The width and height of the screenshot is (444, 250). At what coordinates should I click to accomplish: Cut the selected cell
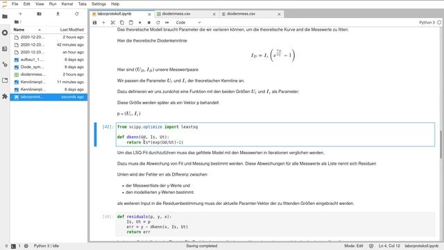pyautogui.click(x=112, y=22)
